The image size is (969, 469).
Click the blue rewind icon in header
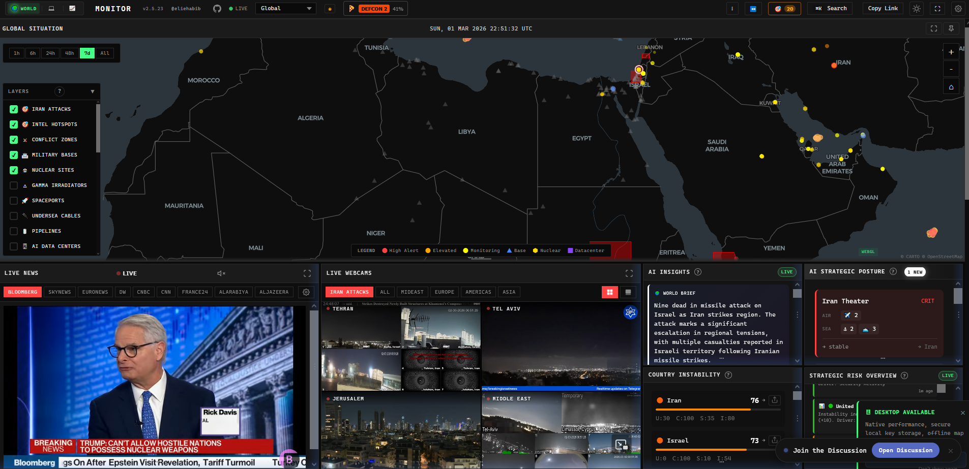tap(753, 9)
